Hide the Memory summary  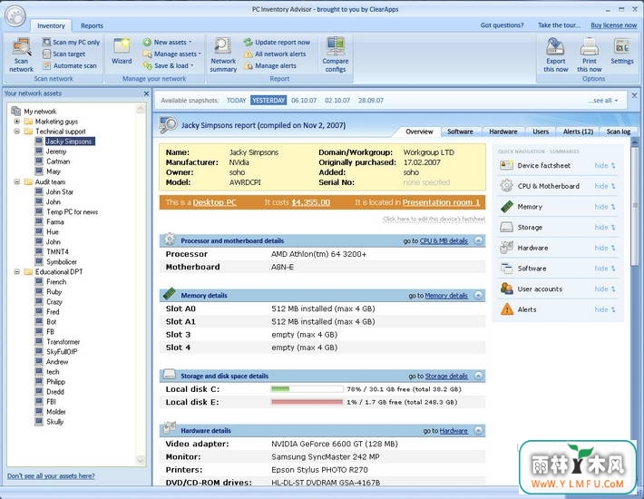605,207
